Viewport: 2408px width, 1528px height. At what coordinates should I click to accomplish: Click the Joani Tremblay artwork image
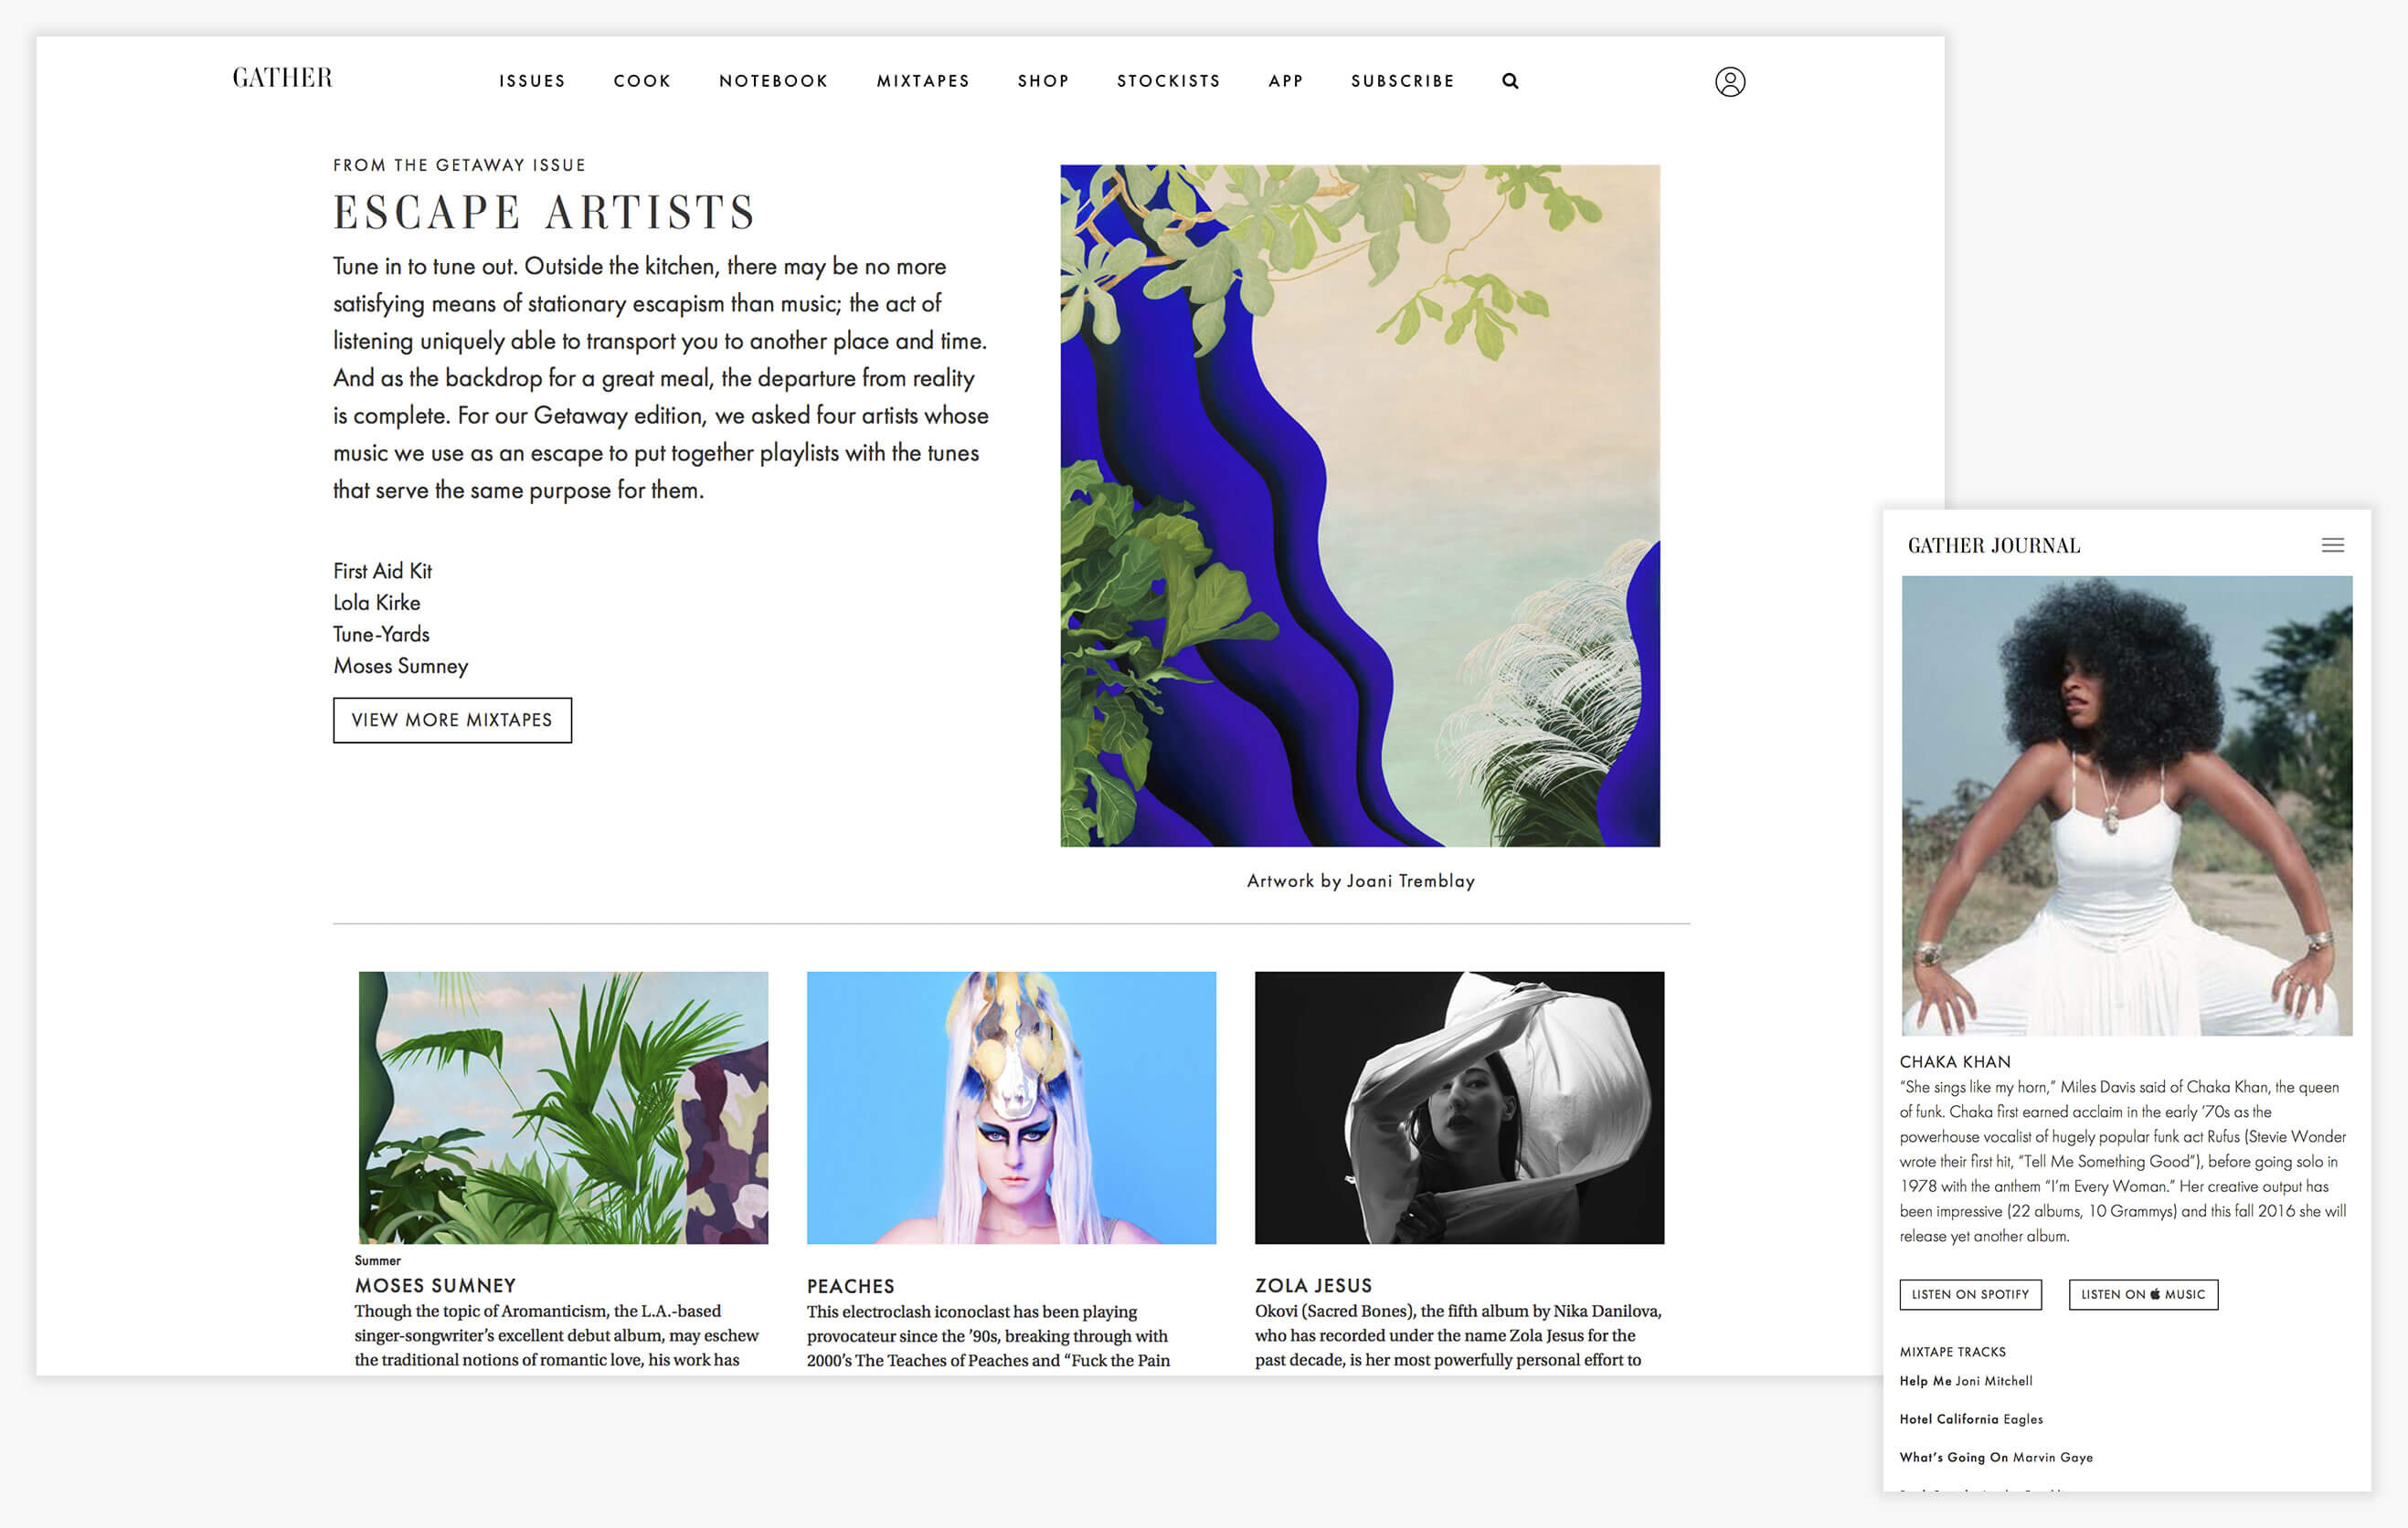1360,506
